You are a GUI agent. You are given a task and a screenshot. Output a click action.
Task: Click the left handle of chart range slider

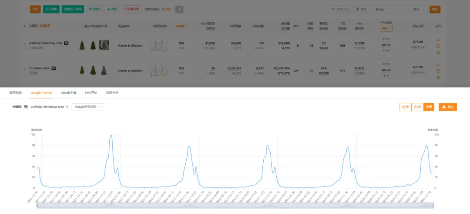(37, 205)
